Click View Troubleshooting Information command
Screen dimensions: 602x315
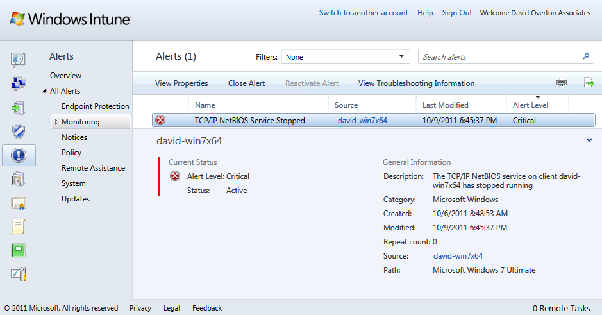(416, 83)
